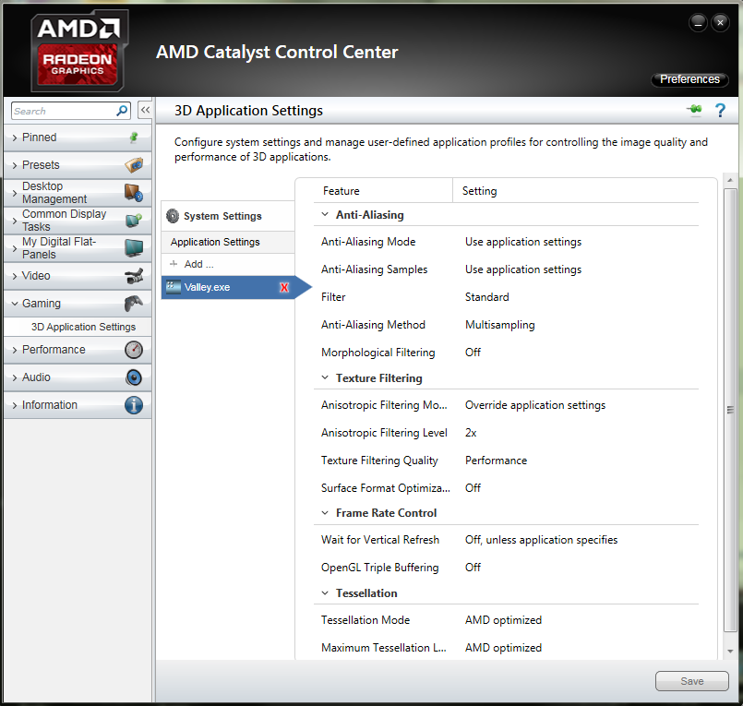Click the Common Display Tasks monitor icon
Image resolution: width=743 pixels, height=706 pixels.
pos(134,221)
